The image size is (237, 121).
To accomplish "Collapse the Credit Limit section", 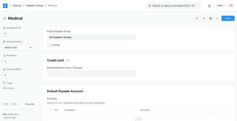I will point(68,60).
